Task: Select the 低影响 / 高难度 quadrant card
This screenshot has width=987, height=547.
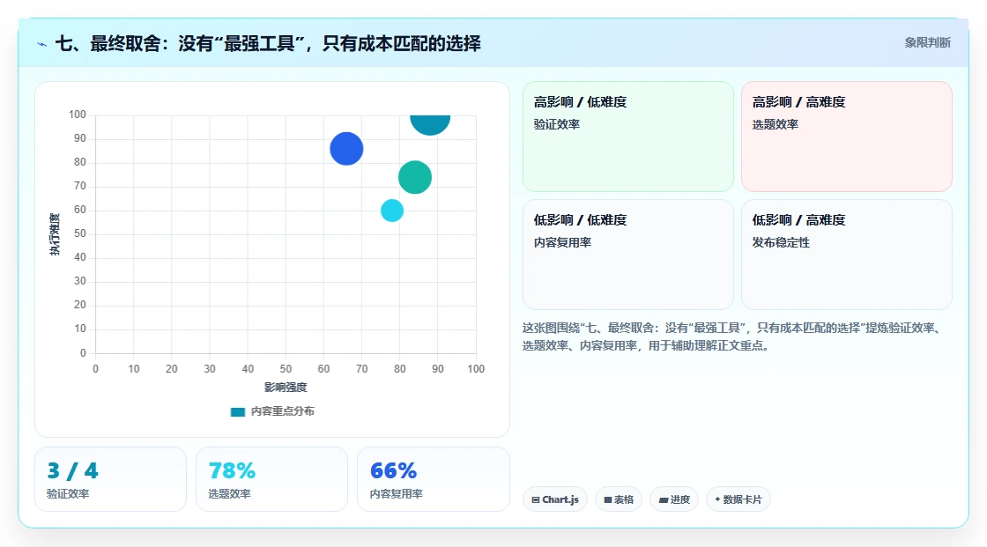Action: pos(847,255)
